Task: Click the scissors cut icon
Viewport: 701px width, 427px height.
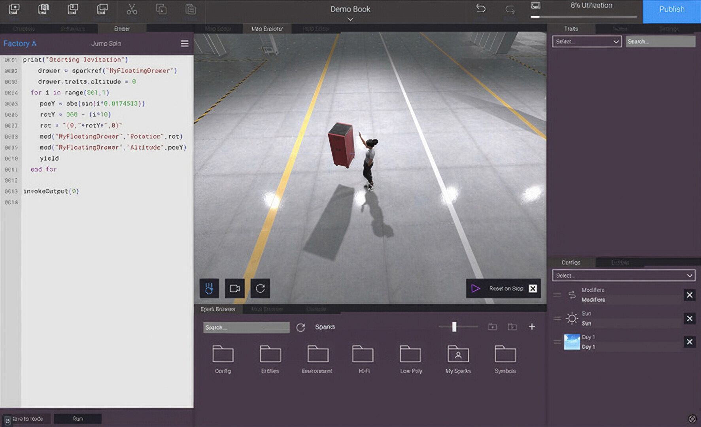Action: [132, 9]
